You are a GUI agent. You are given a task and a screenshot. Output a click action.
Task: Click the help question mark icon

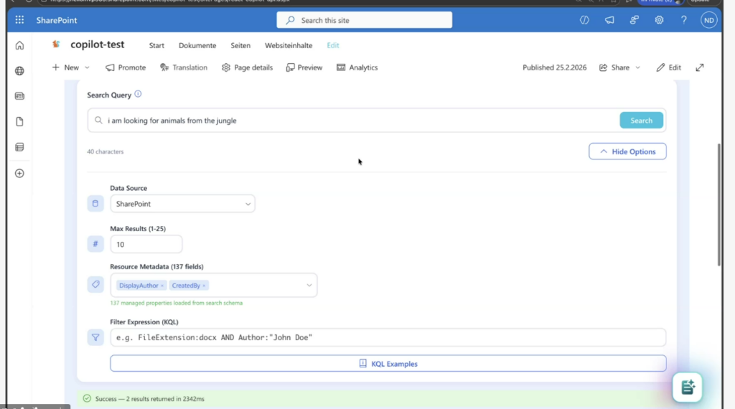[x=684, y=20]
